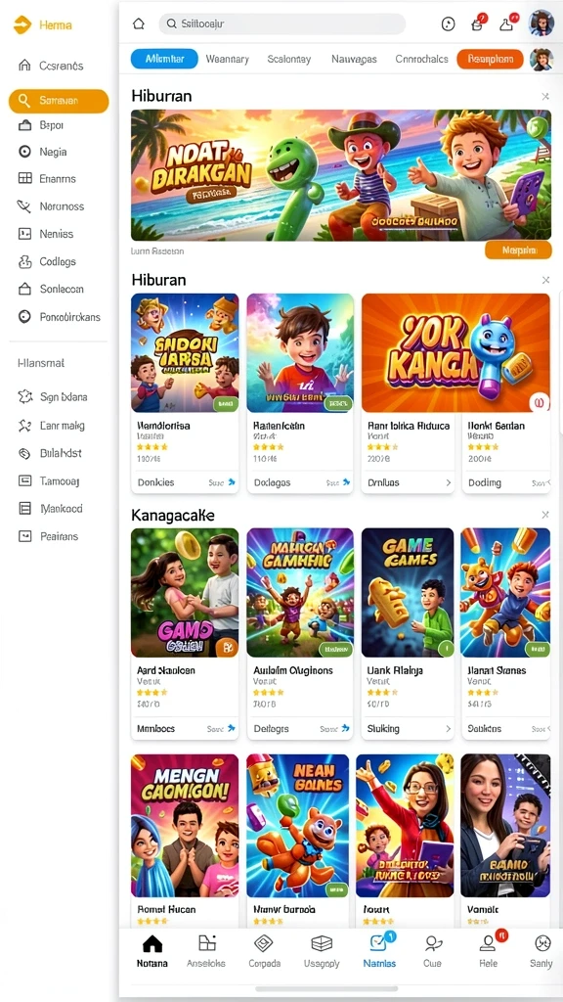Open the Corpada diamond tab in bottom bar
The image size is (563, 1002).
pyautogui.click(x=264, y=951)
